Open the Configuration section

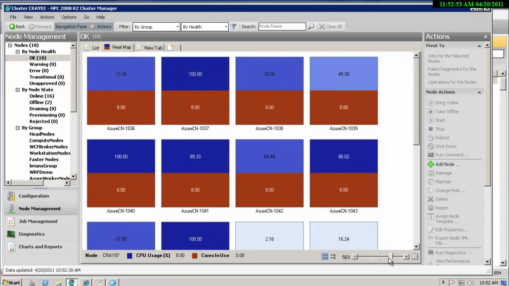point(41,196)
